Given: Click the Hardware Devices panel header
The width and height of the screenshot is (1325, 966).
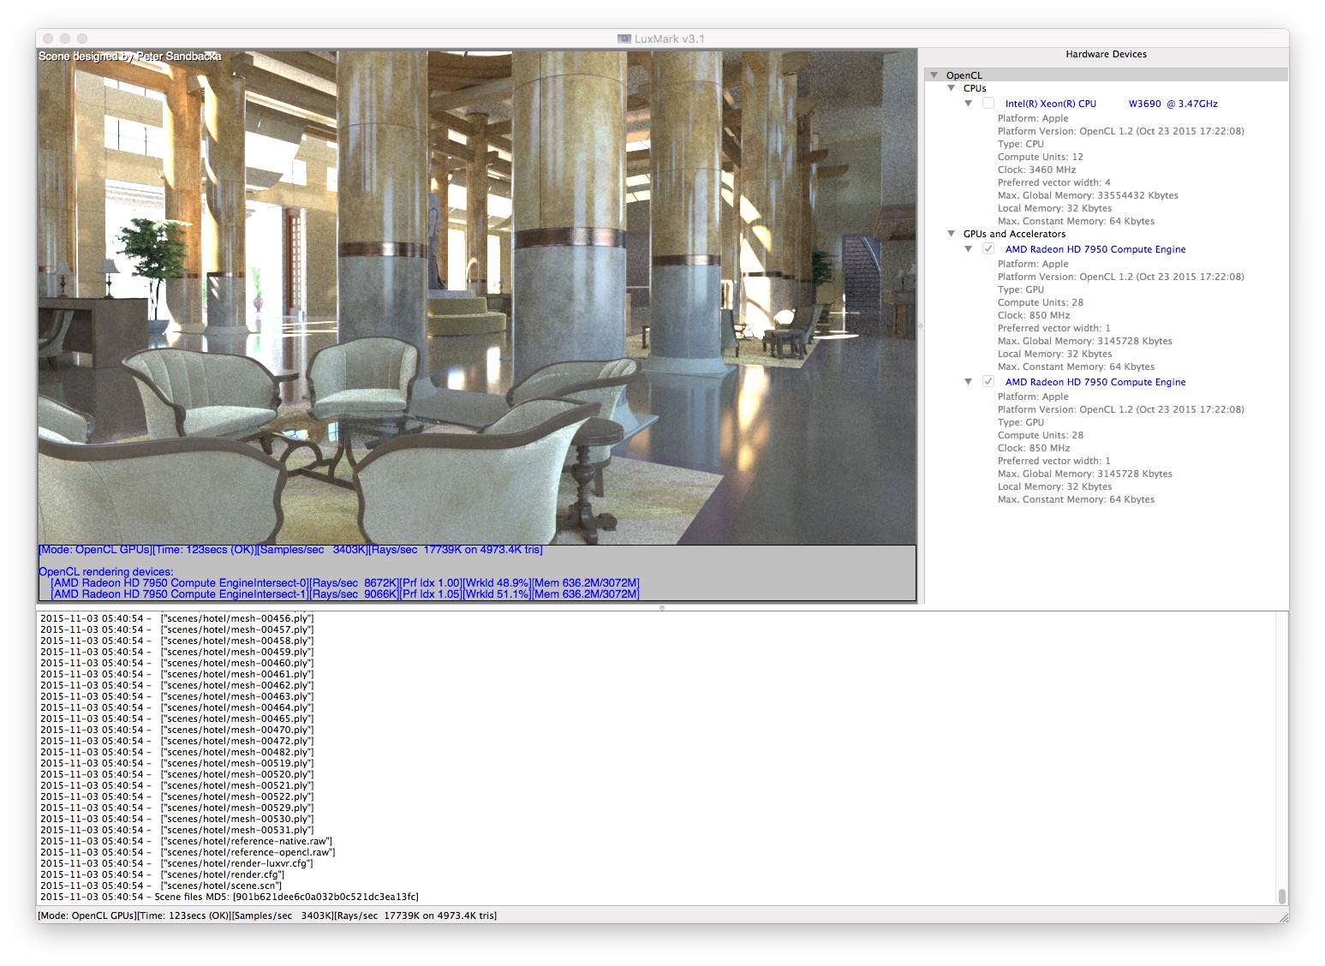Looking at the screenshot, I should (x=1106, y=54).
